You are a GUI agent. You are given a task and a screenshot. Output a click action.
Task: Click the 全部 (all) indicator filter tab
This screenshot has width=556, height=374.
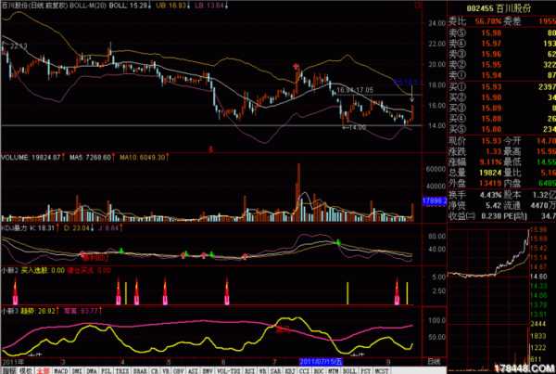[x=43, y=368]
